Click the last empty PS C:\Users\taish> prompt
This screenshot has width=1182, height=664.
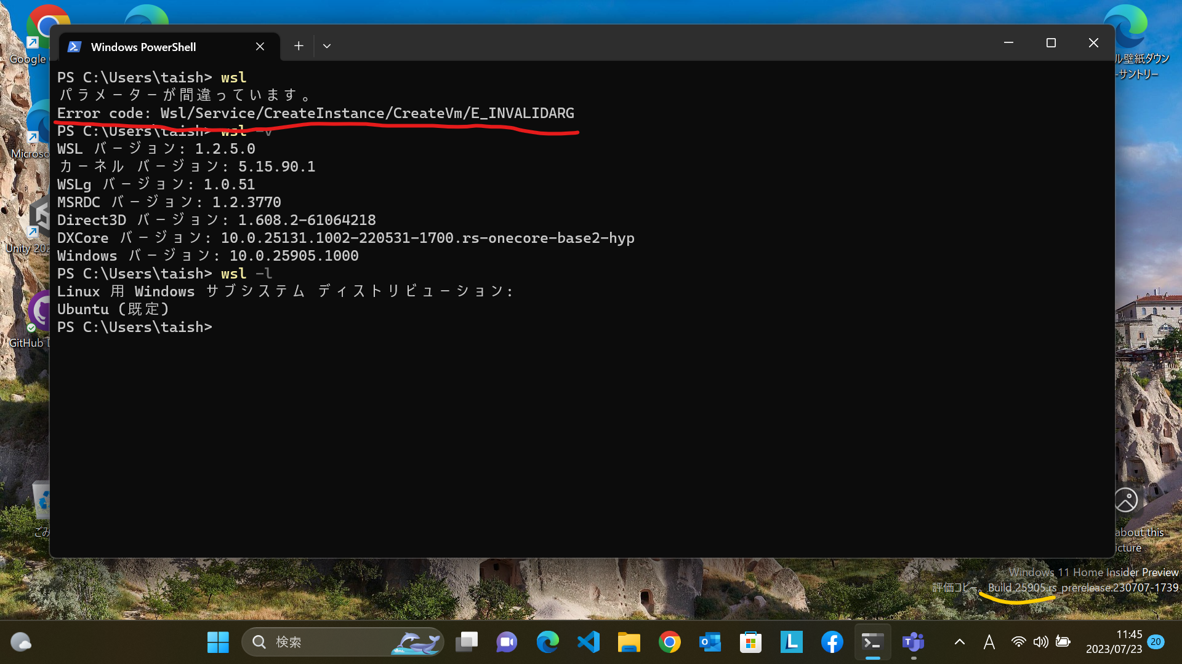click(x=135, y=327)
